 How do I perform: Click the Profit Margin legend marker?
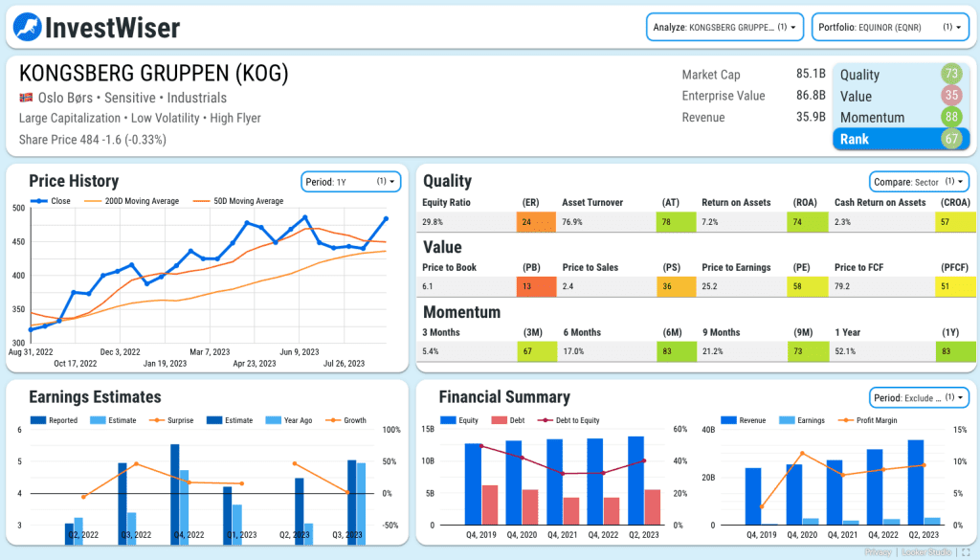tap(846, 420)
